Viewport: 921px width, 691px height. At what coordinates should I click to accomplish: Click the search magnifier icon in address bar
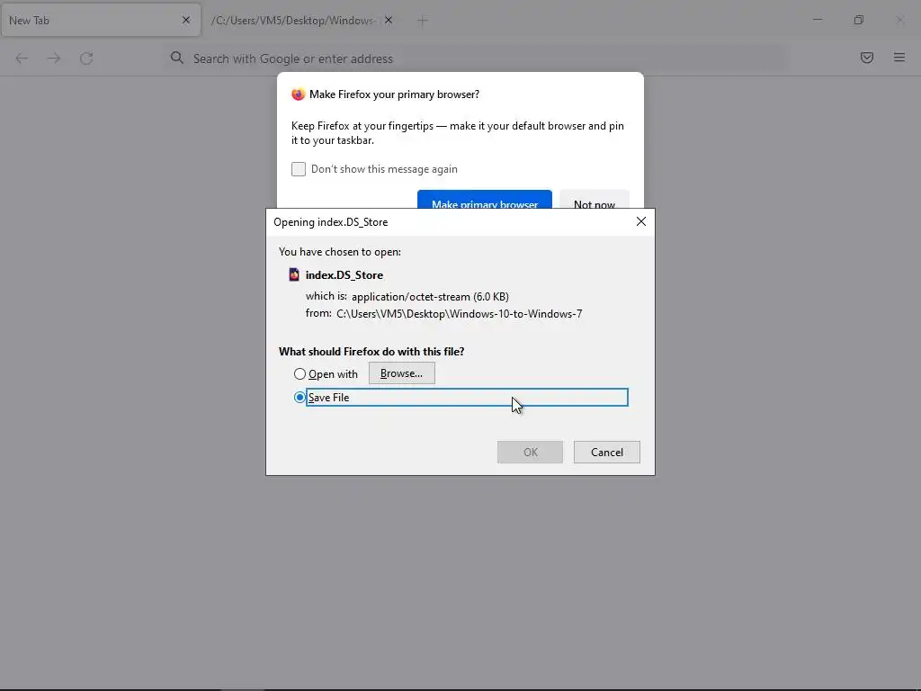click(x=177, y=58)
